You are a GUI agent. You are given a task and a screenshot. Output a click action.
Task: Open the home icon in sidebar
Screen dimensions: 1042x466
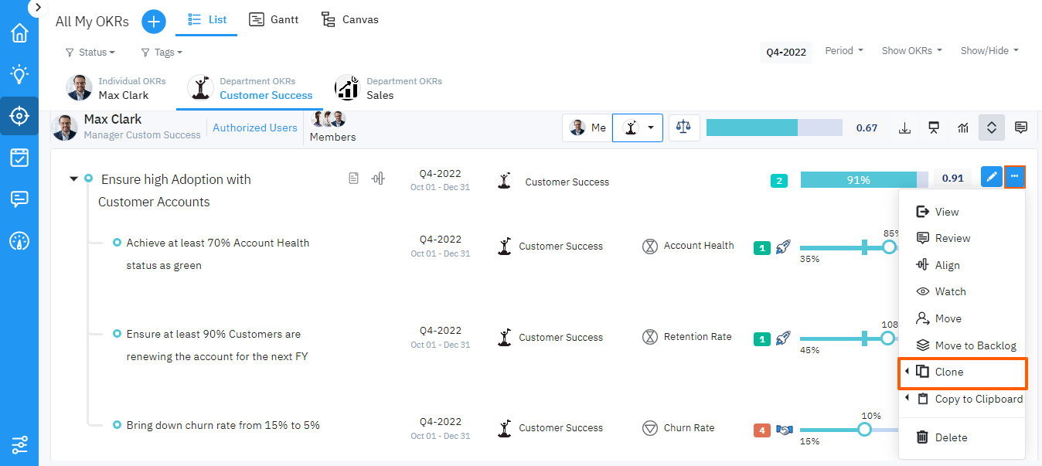pos(19,33)
